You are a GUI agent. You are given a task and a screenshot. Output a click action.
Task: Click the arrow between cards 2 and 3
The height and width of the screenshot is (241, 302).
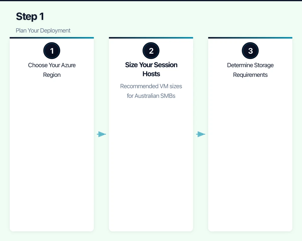click(x=201, y=134)
